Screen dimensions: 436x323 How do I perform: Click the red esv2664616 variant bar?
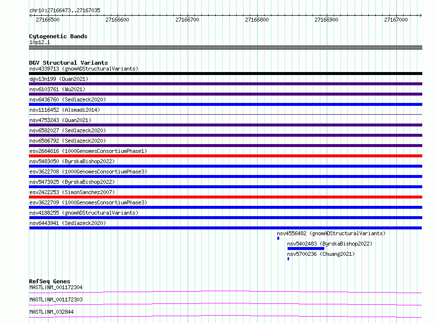coord(225,156)
